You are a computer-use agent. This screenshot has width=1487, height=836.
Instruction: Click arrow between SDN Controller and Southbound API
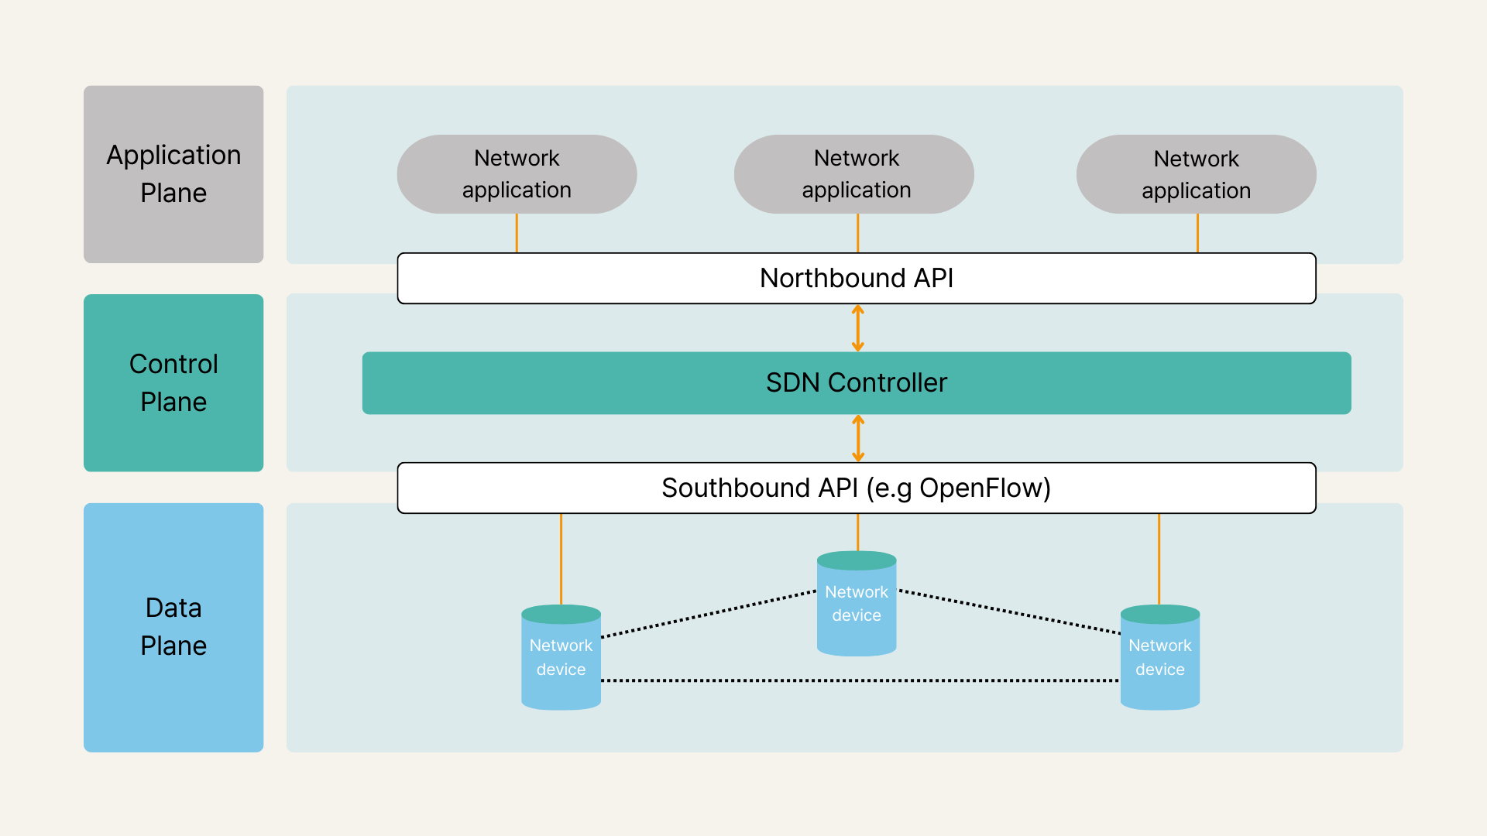(x=857, y=438)
